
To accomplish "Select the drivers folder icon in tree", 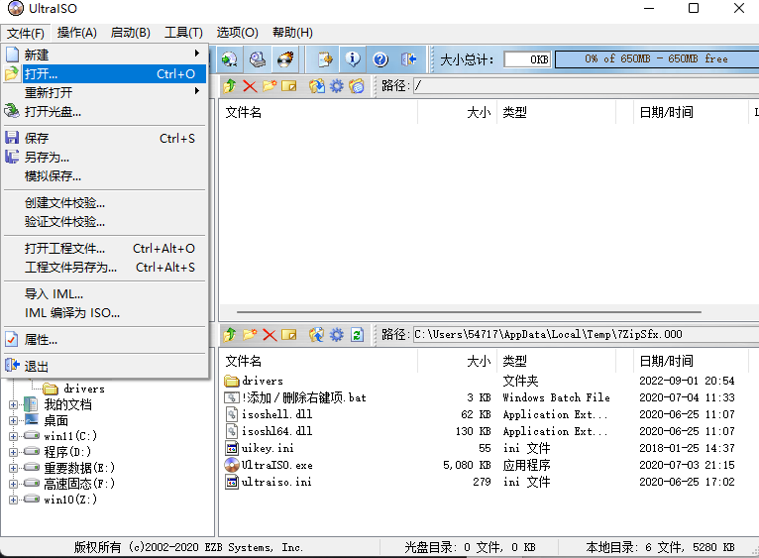I will (51, 389).
